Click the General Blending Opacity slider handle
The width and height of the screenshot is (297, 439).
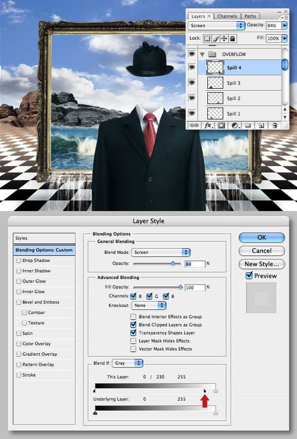click(173, 264)
